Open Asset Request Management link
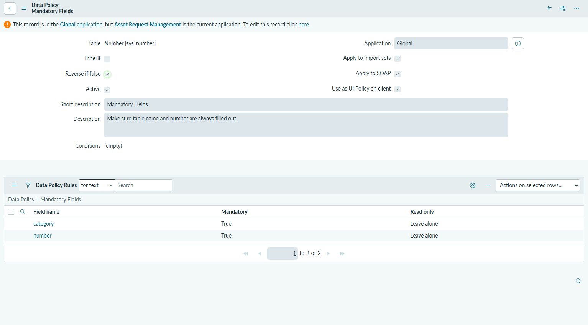The width and height of the screenshot is (588, 325). point(148,25)
